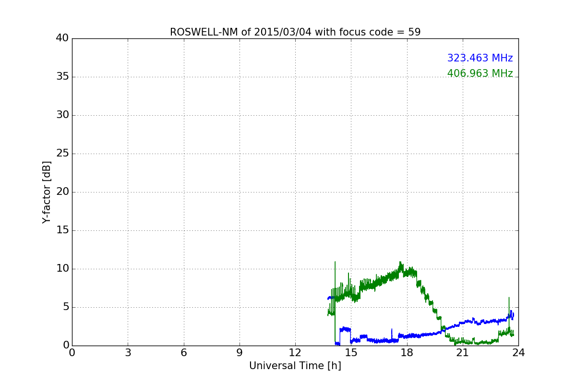The width and height of the screenshot is (576, 384).
Task: Click the y-axis tick label 10
Action: click(62, 268)
